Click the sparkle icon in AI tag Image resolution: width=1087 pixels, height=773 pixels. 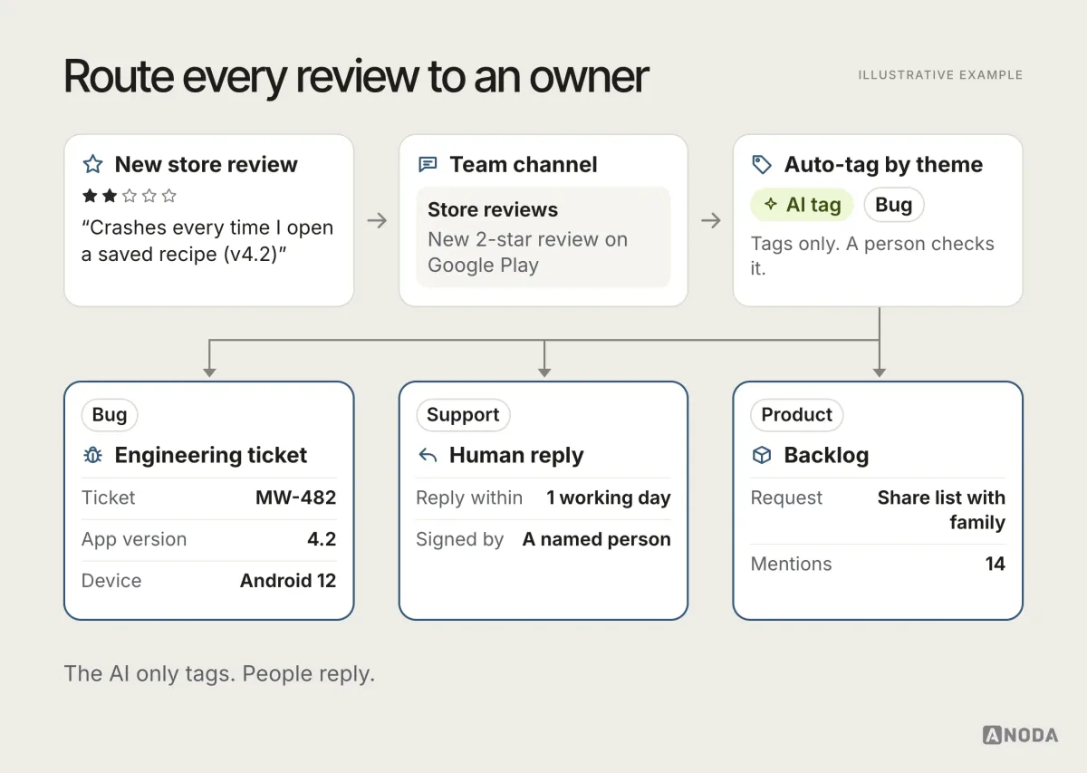point(770,205)
